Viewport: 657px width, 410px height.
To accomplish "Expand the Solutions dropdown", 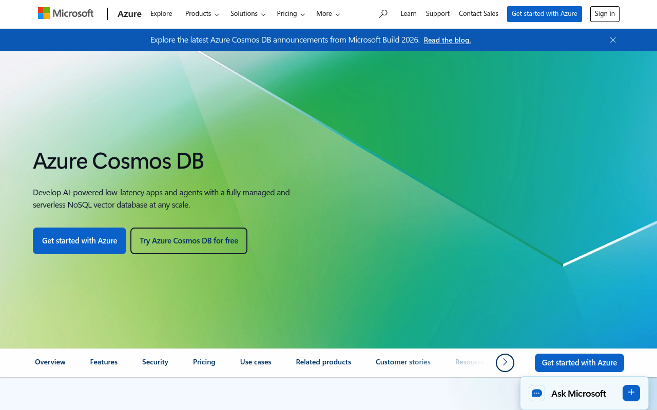I will pos(248,14).
